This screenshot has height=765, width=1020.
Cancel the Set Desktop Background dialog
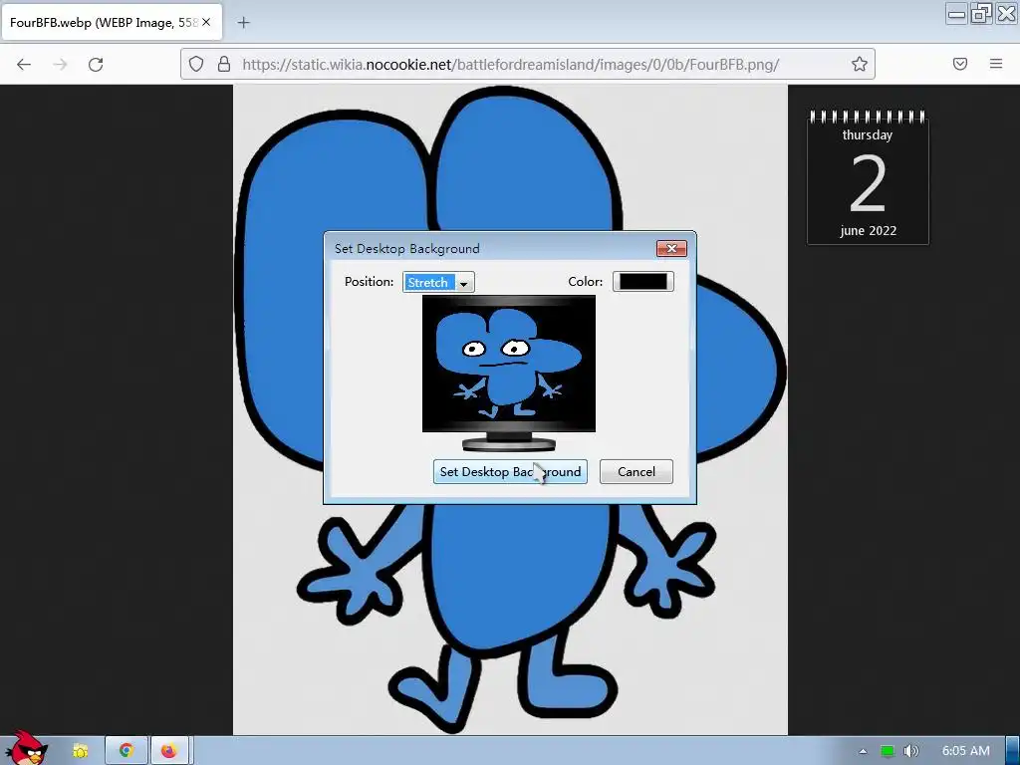coord(637,471)
